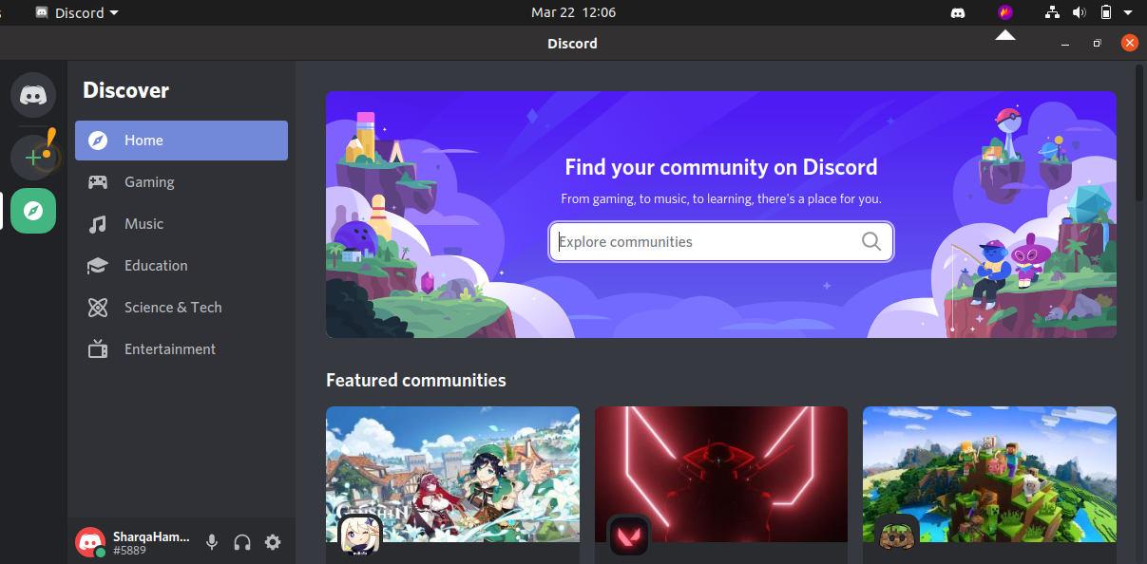1147x564 pixels.
Task: Click the user avatar in bottom panel
Action: pyautogui.click(x=90, y=542)
